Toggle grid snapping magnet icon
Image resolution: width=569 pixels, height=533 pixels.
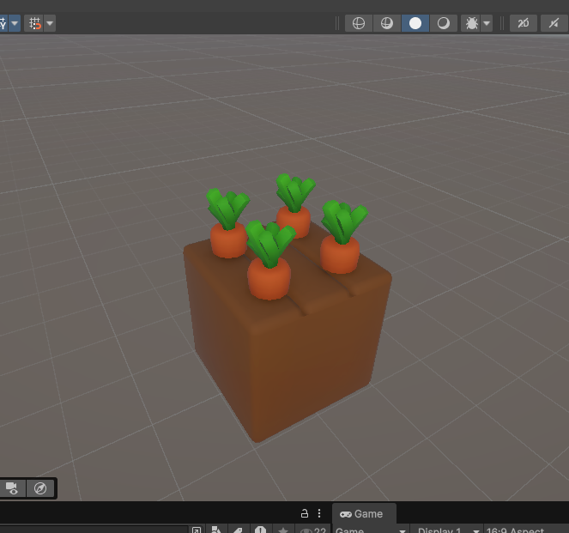tap(34, 23)
